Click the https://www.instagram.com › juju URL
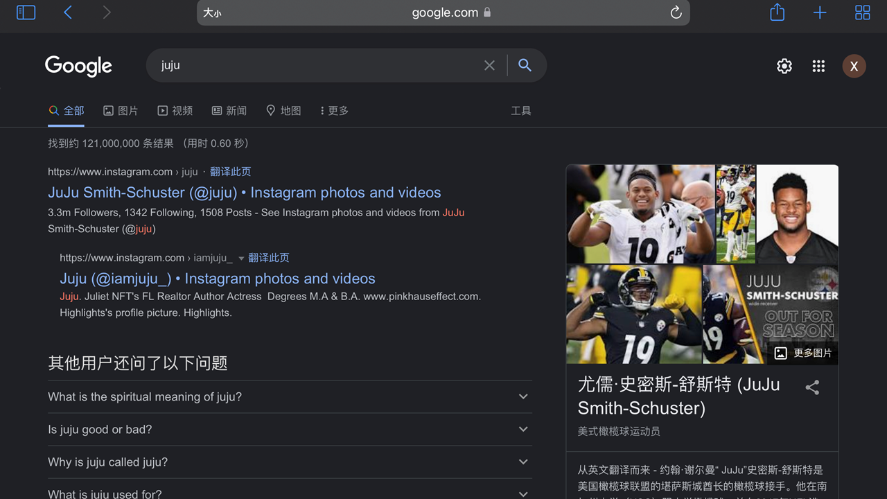This screenshot has height=499, width=887. (123, 172)
